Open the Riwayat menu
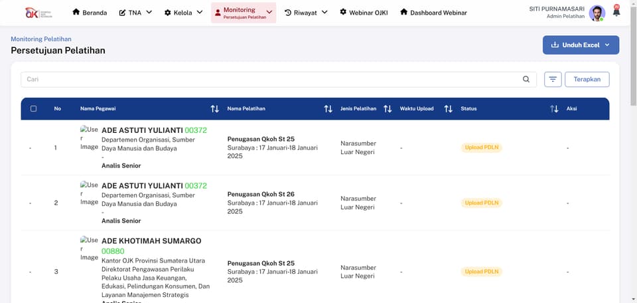637x303 pixels. (306, 13)
